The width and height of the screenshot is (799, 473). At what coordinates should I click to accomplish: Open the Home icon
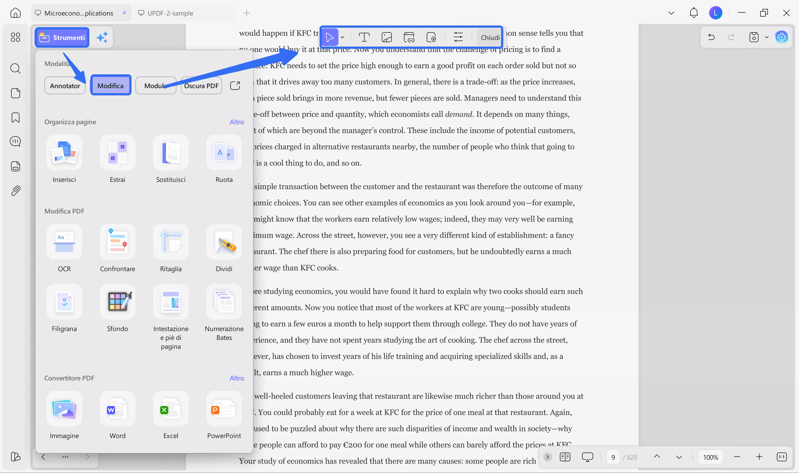coord(15,13)
